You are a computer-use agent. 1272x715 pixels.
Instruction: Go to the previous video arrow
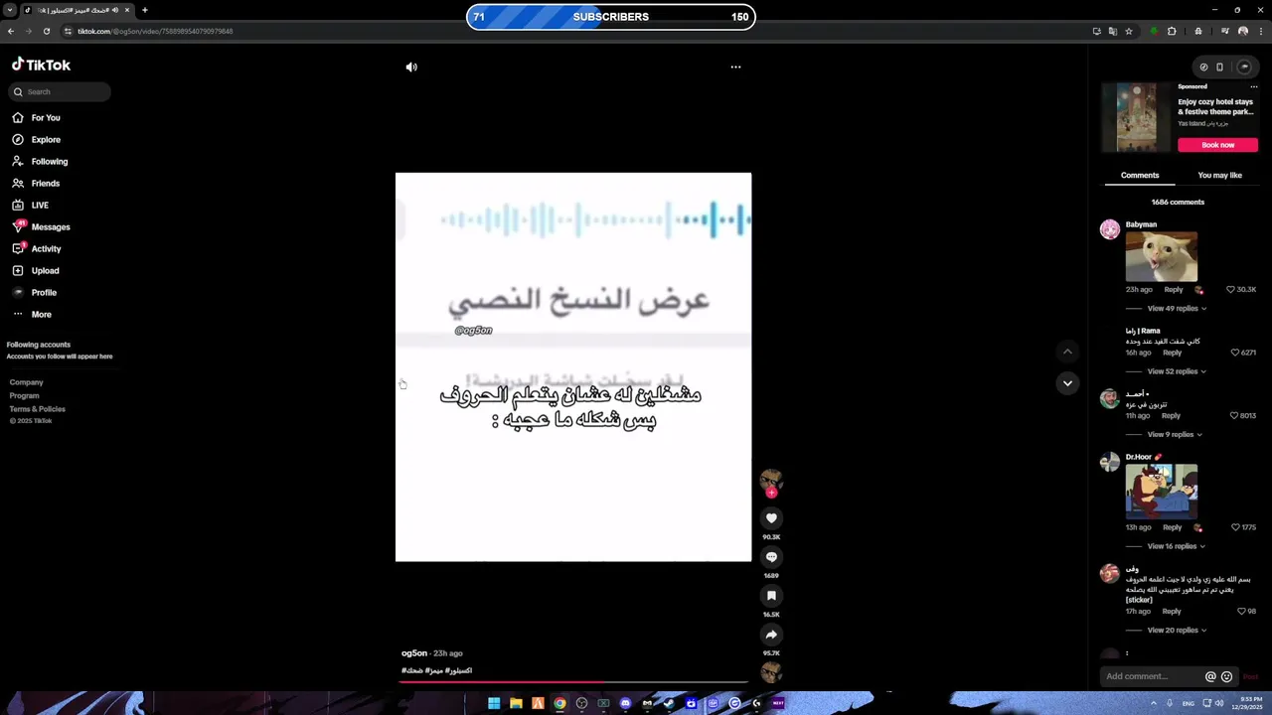coord(1067,352)
